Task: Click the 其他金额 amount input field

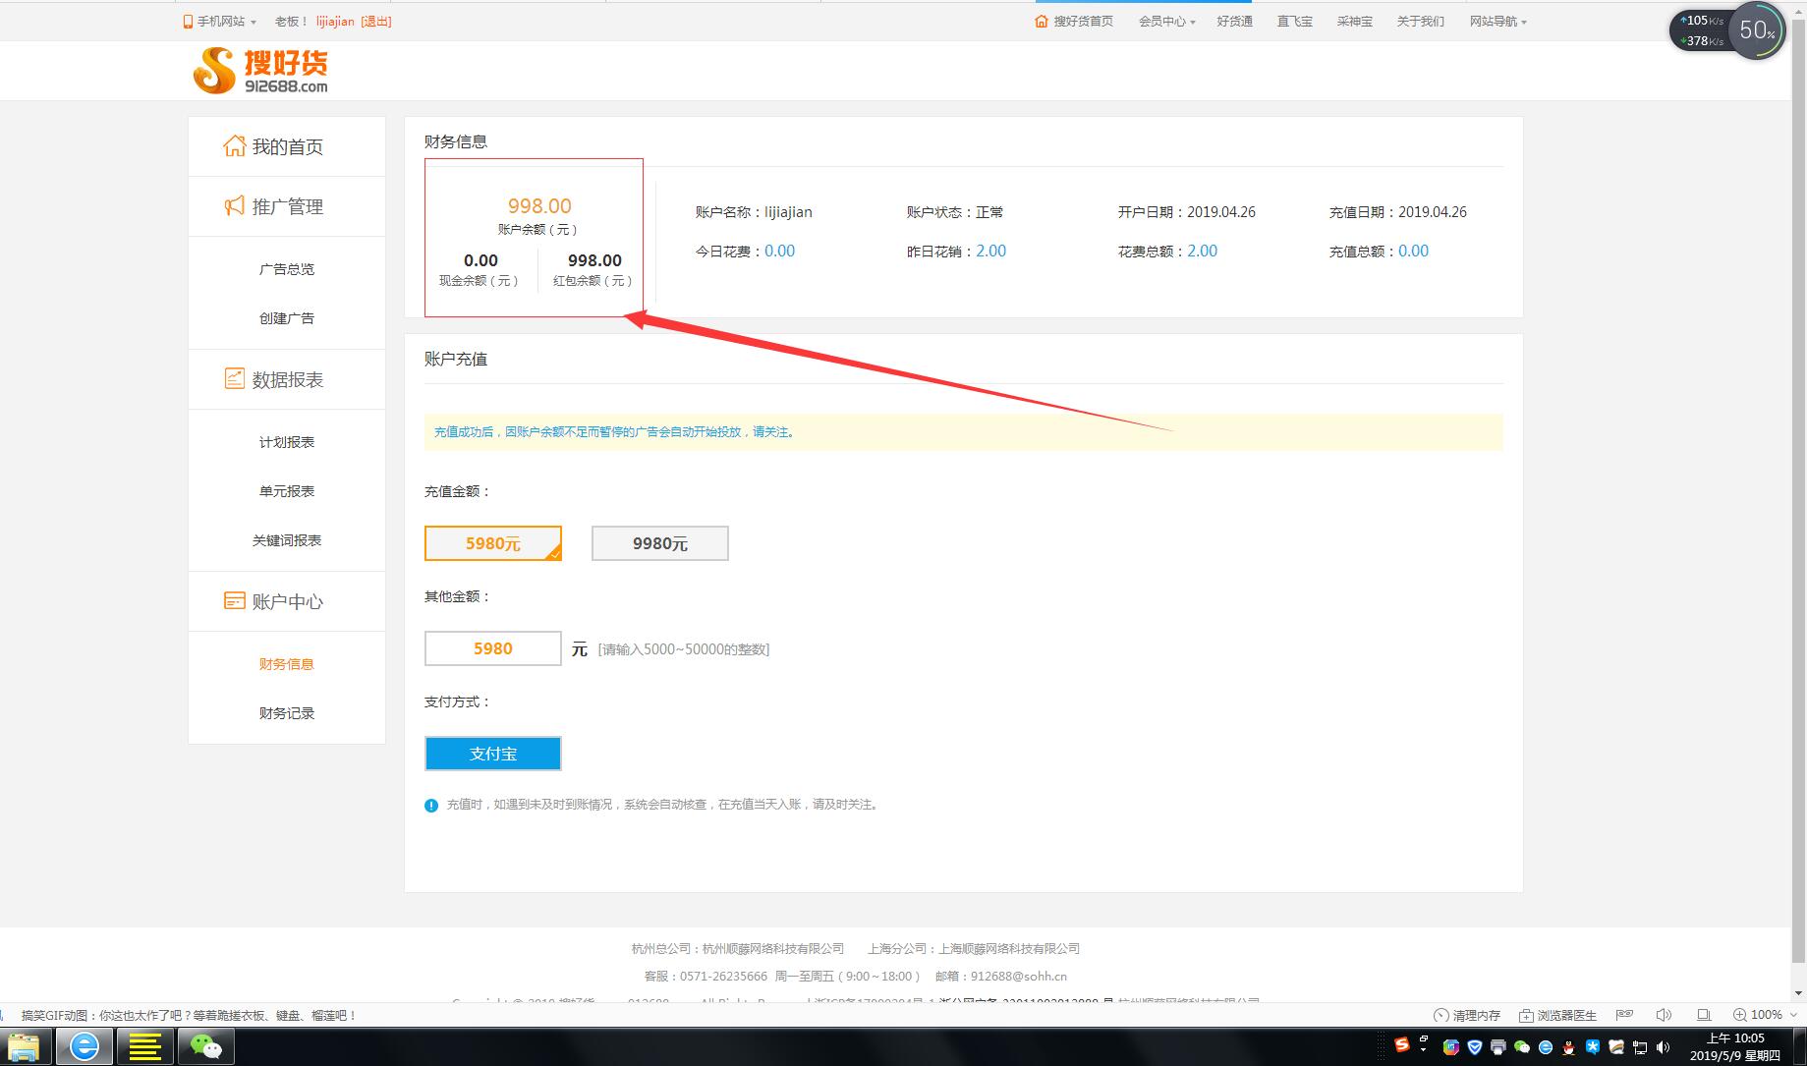Action: (x=492, y=648)
